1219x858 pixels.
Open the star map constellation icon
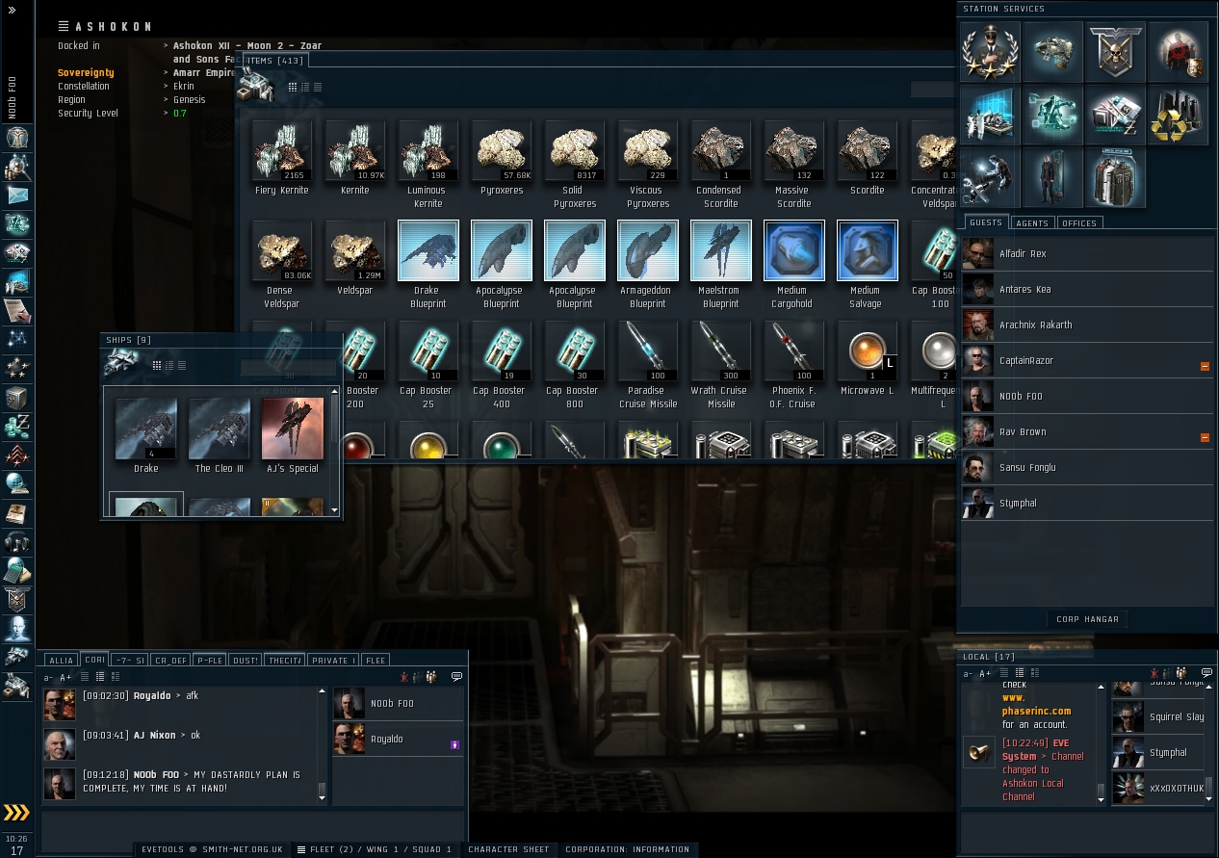click(x=16, y=339)
